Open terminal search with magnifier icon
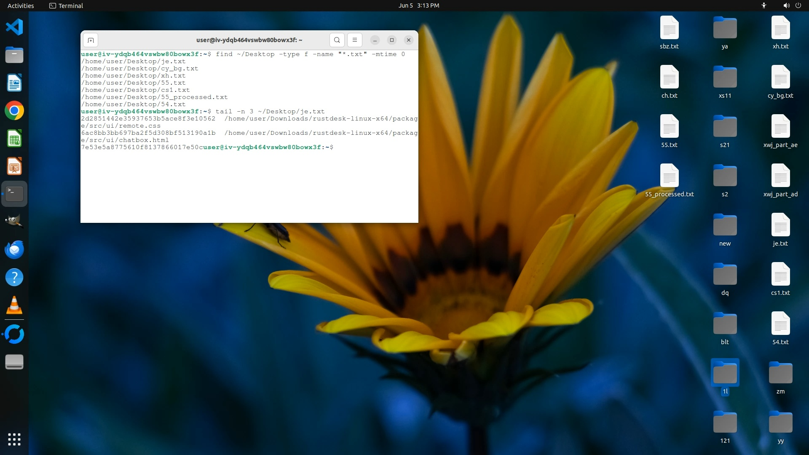Screen dimensions: 809x455 (337, 40)
